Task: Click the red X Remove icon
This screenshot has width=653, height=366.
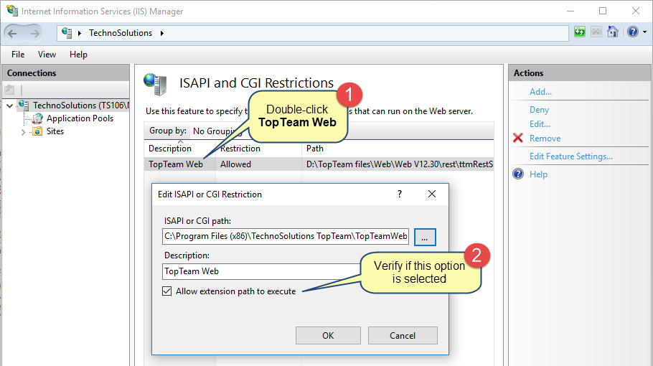Action: 518,138
